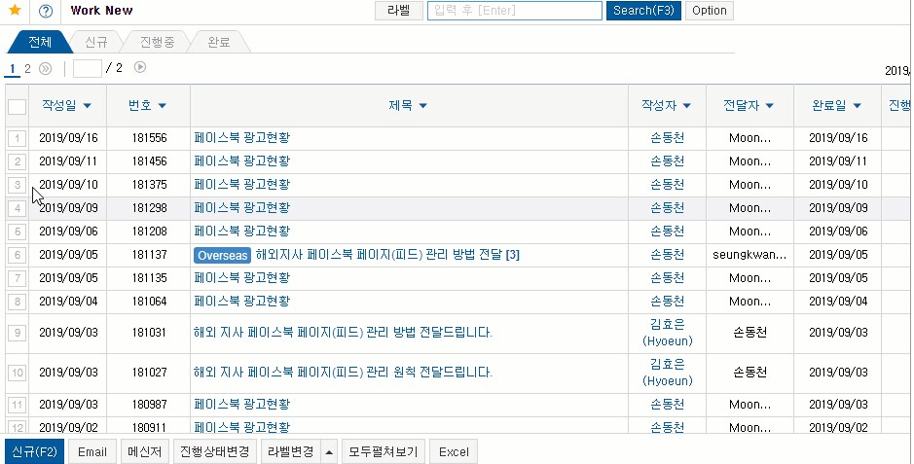Click the 신규(F2) button
The image size is (914, 464).
coord(34,451)
